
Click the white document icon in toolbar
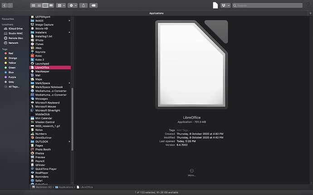[x=215, y=5]
